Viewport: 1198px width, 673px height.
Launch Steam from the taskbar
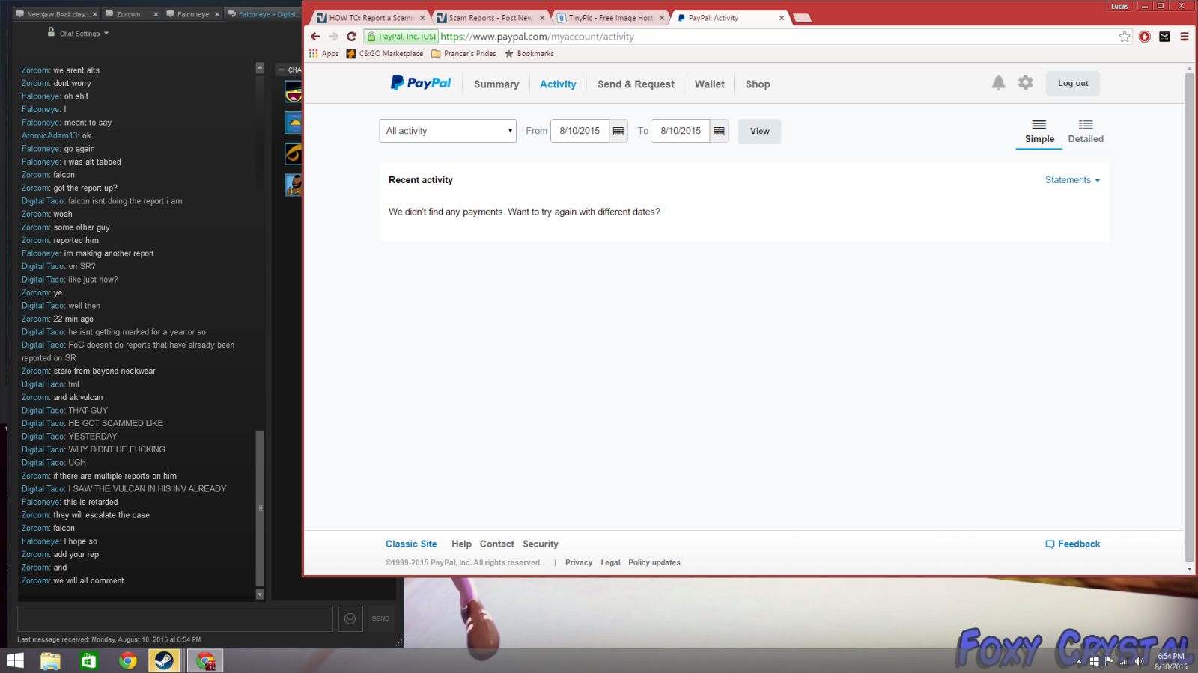pos(164,660)
